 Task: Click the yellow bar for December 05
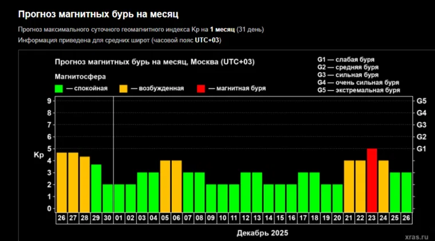[x=165, y=186]
